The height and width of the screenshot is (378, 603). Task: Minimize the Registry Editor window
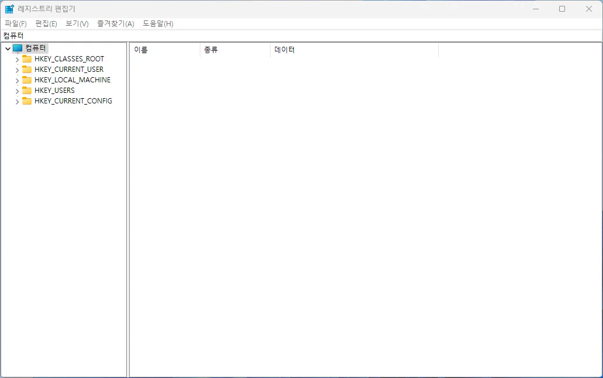pos(536,9)
